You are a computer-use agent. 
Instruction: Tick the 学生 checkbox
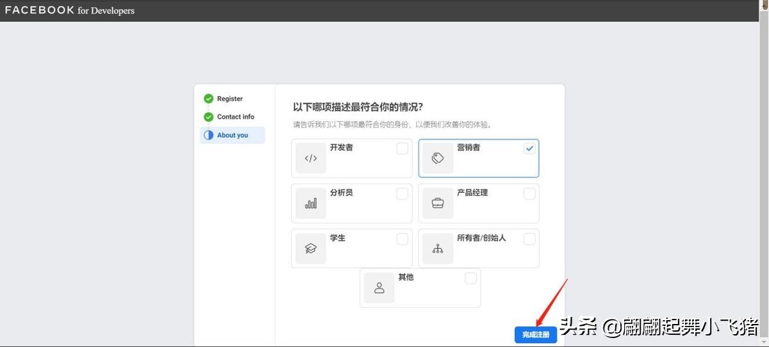click(x=402, y=239)
